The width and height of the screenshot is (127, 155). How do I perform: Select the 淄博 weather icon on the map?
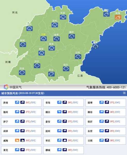tap(57, 39)
